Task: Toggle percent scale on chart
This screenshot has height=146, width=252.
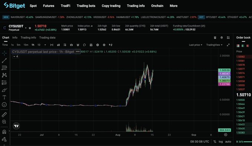Action: coord(215,142)
